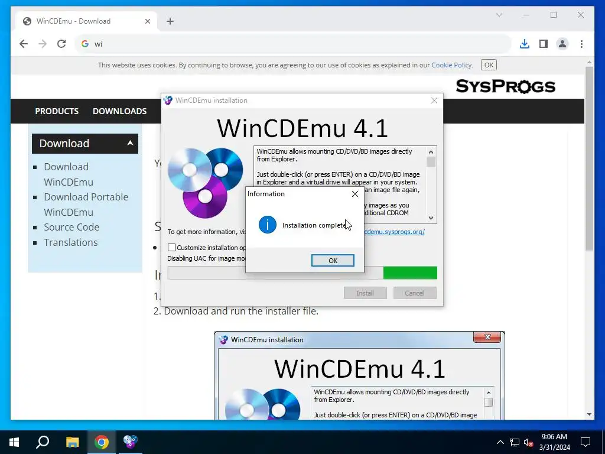Open the cdemu.sysprogs.org link
The image size is (605, 454).
point(394,232)
